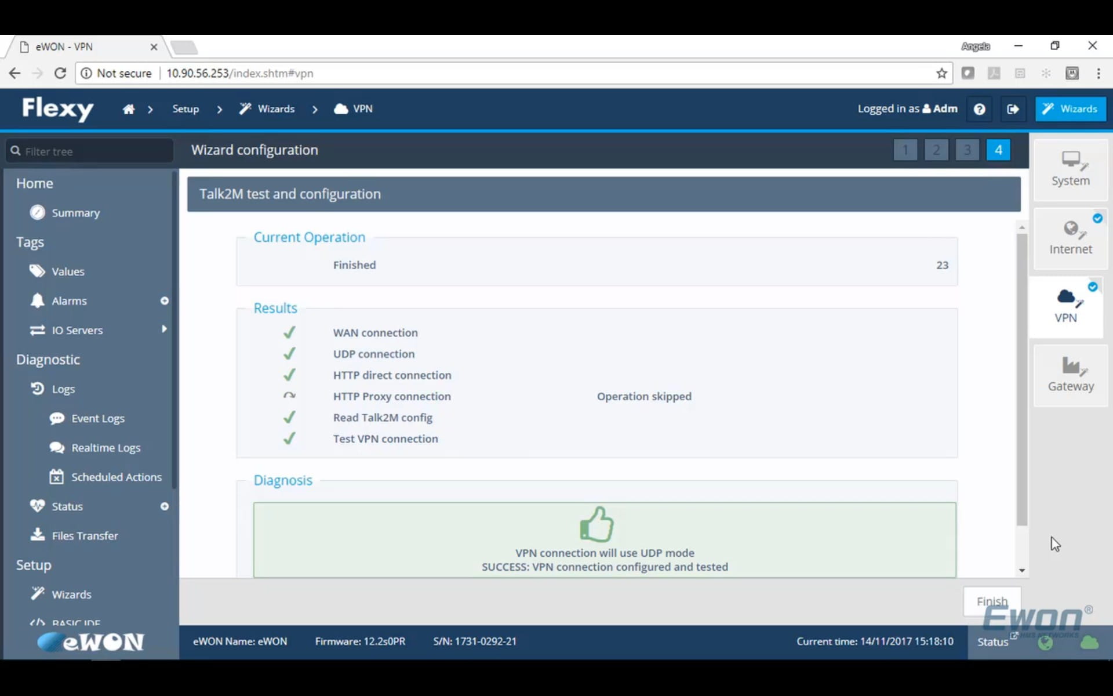1113x696 pixels.
Task: Go to wizard step 2
Action: pos(936,150)
